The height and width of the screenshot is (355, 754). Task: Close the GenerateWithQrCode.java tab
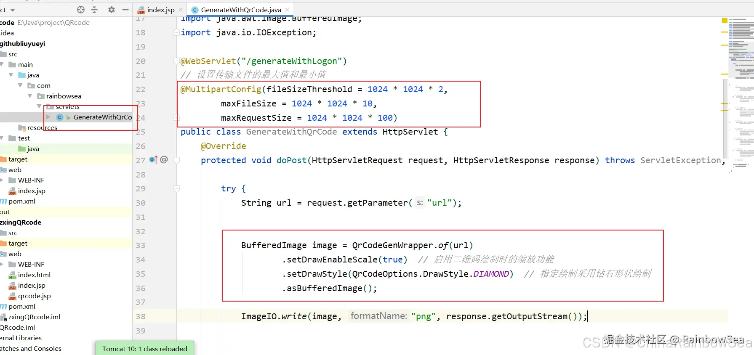point(287,10)
